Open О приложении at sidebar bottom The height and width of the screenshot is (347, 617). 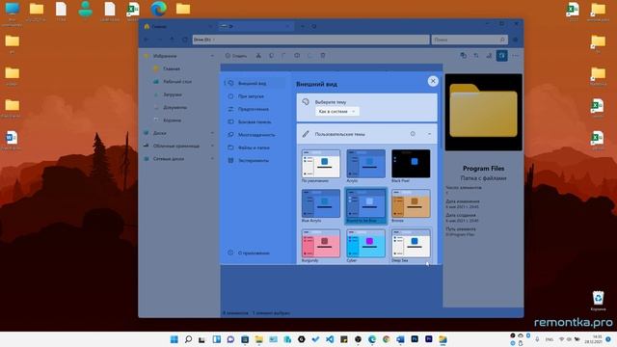coord(255,253)
